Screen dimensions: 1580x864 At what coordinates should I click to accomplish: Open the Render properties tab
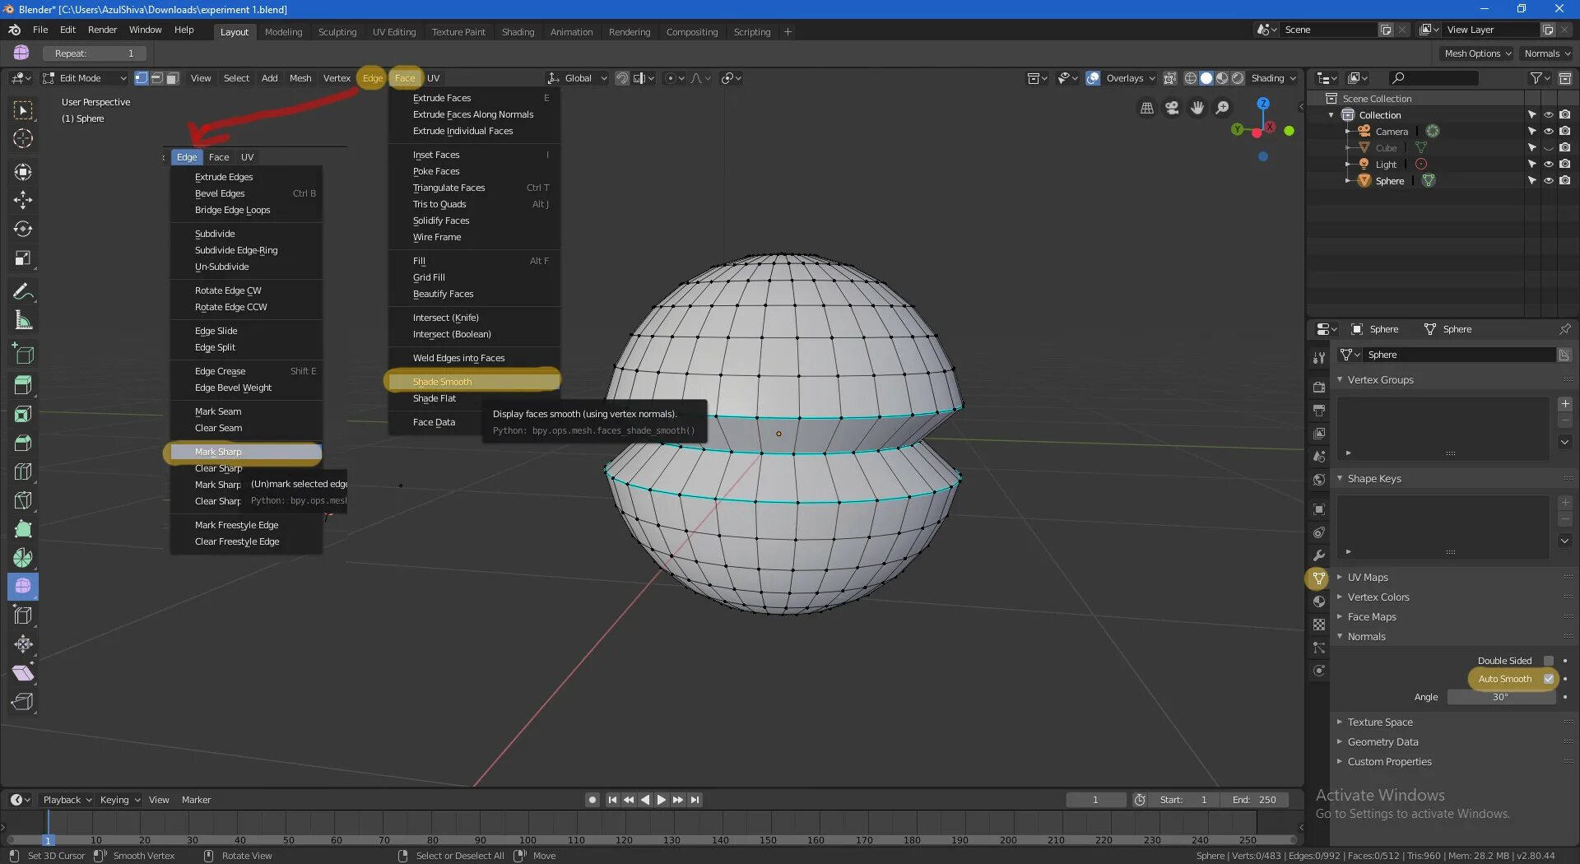(x=1319, y=387)
